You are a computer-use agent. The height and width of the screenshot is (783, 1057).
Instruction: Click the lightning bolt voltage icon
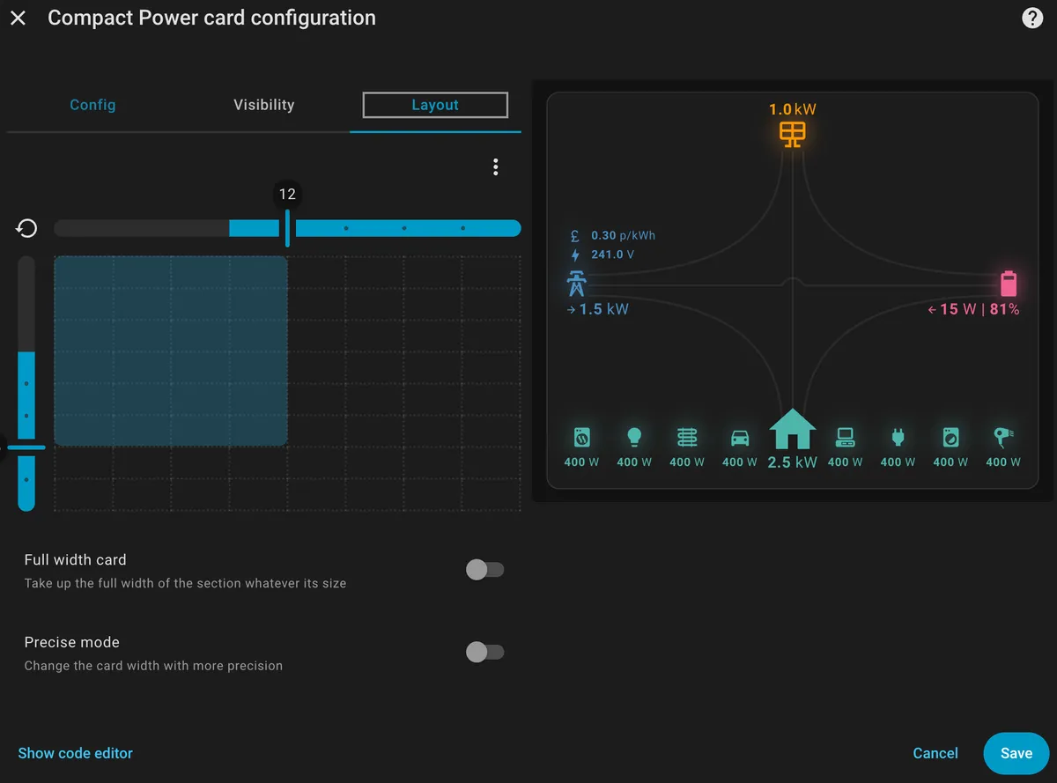click(575, 255)
